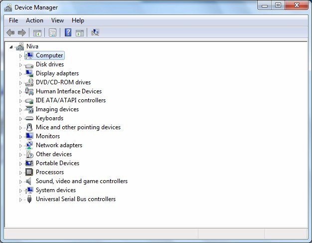The width and height of the screenshot is (312, 243).
Task: Click the Monitors icon
Action: pyautogui.click(x=29, y=136)
